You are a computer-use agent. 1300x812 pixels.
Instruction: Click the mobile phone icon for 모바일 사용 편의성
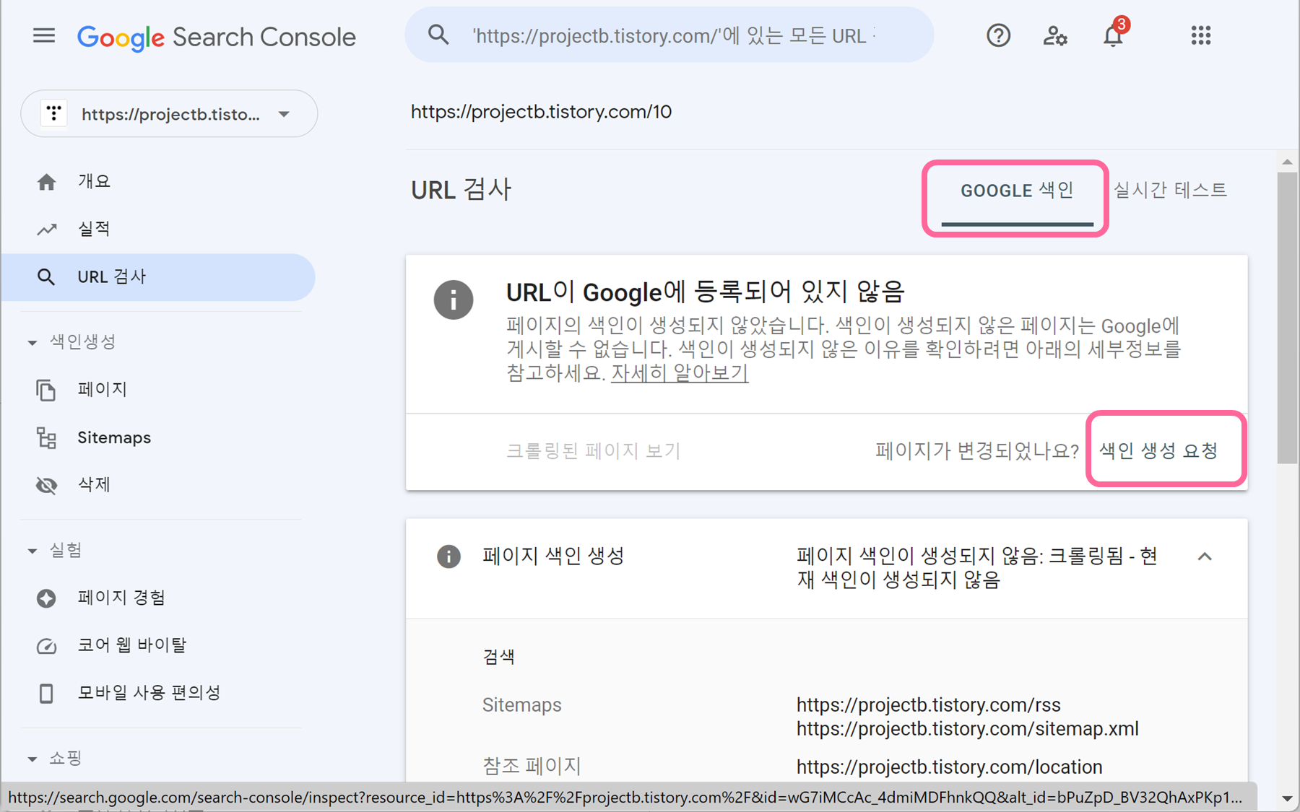pos(46,693)
